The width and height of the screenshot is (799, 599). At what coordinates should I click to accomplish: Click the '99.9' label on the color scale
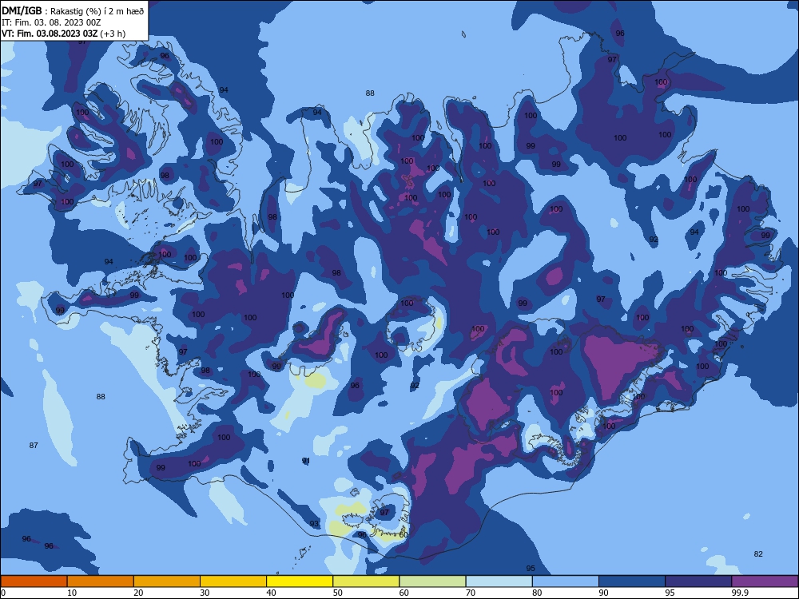tap(740, 593)
